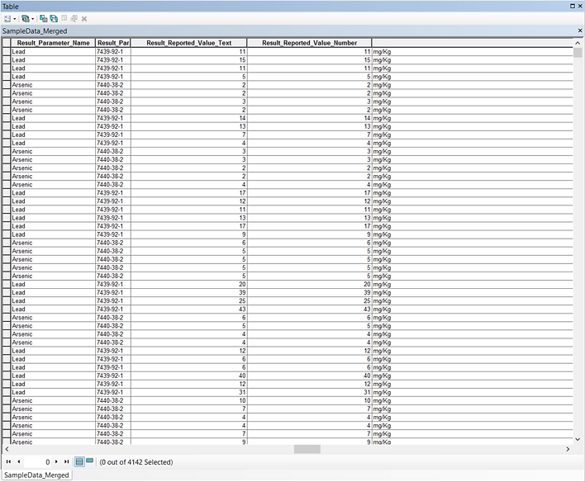Click the Delete Selected (X) toolbar icon

click(84, 19)
